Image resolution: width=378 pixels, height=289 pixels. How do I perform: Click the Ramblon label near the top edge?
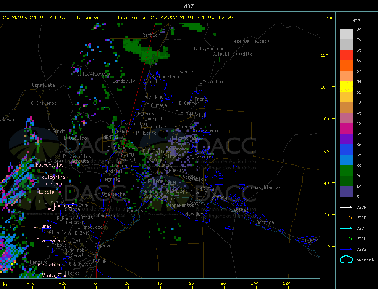click(x=151, y=35)
